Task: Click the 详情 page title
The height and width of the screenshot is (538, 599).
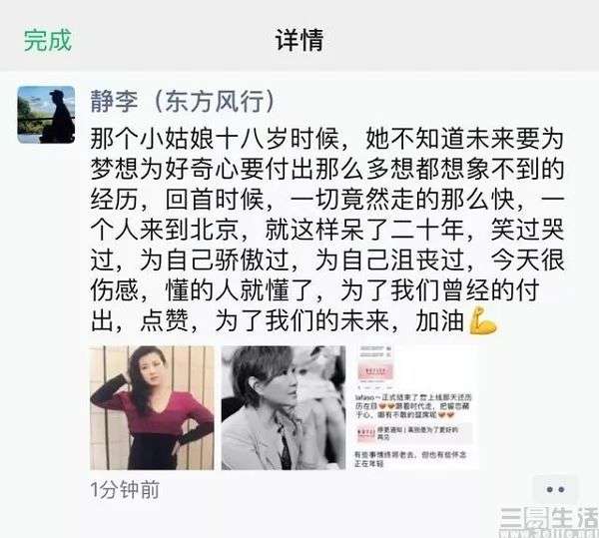Action: [x=299, y=40]
